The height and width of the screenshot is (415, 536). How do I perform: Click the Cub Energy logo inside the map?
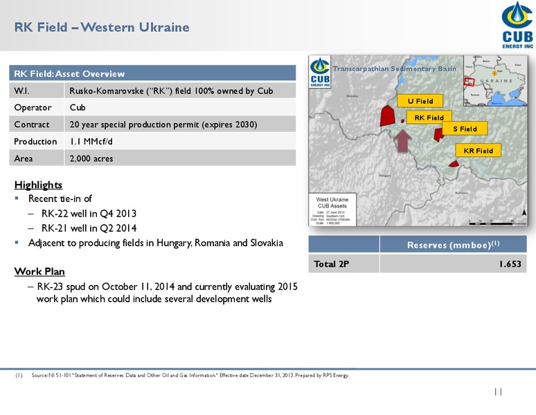320,72
